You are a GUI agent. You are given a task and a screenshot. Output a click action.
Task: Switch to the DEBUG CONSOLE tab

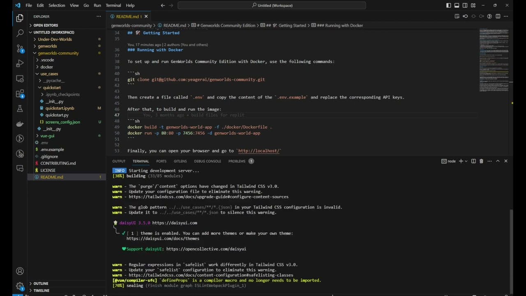[208, 161]
